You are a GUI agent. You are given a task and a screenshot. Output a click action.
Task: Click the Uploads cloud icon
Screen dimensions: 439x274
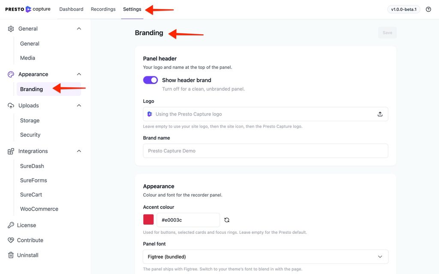pyautogui.click(x=11, y=106)
